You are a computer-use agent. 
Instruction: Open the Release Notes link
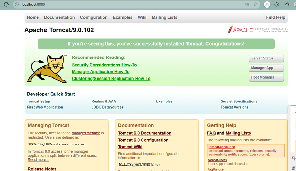point(42,169)
